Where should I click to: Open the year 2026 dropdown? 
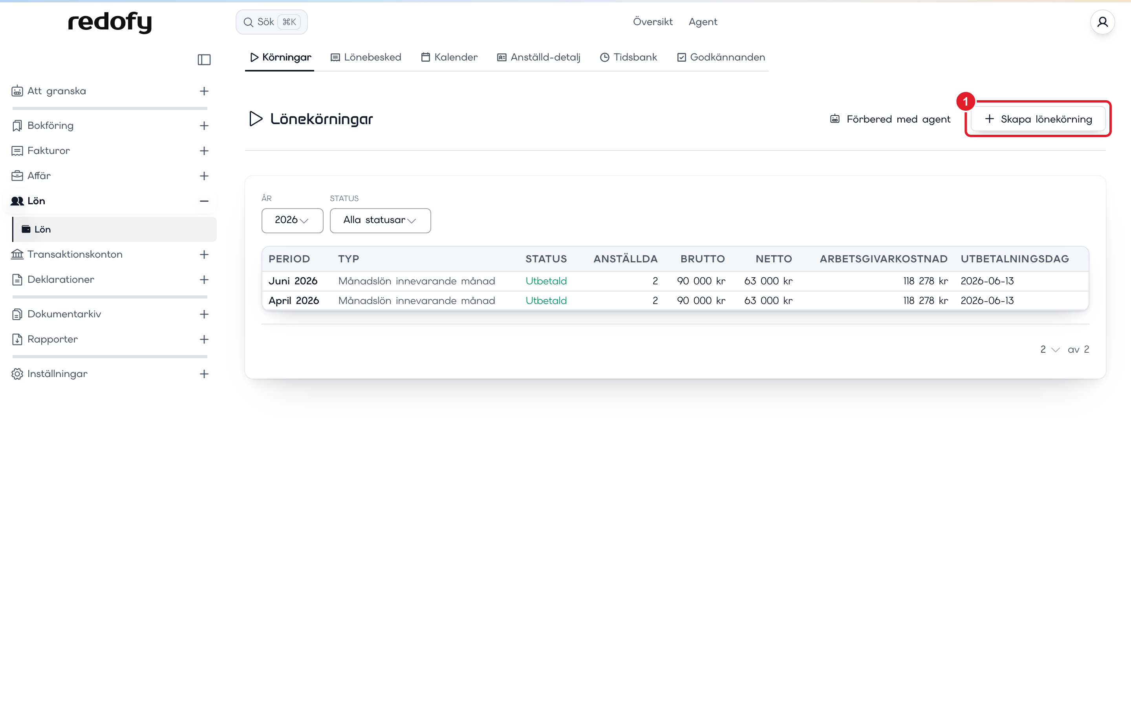(292, 220)
